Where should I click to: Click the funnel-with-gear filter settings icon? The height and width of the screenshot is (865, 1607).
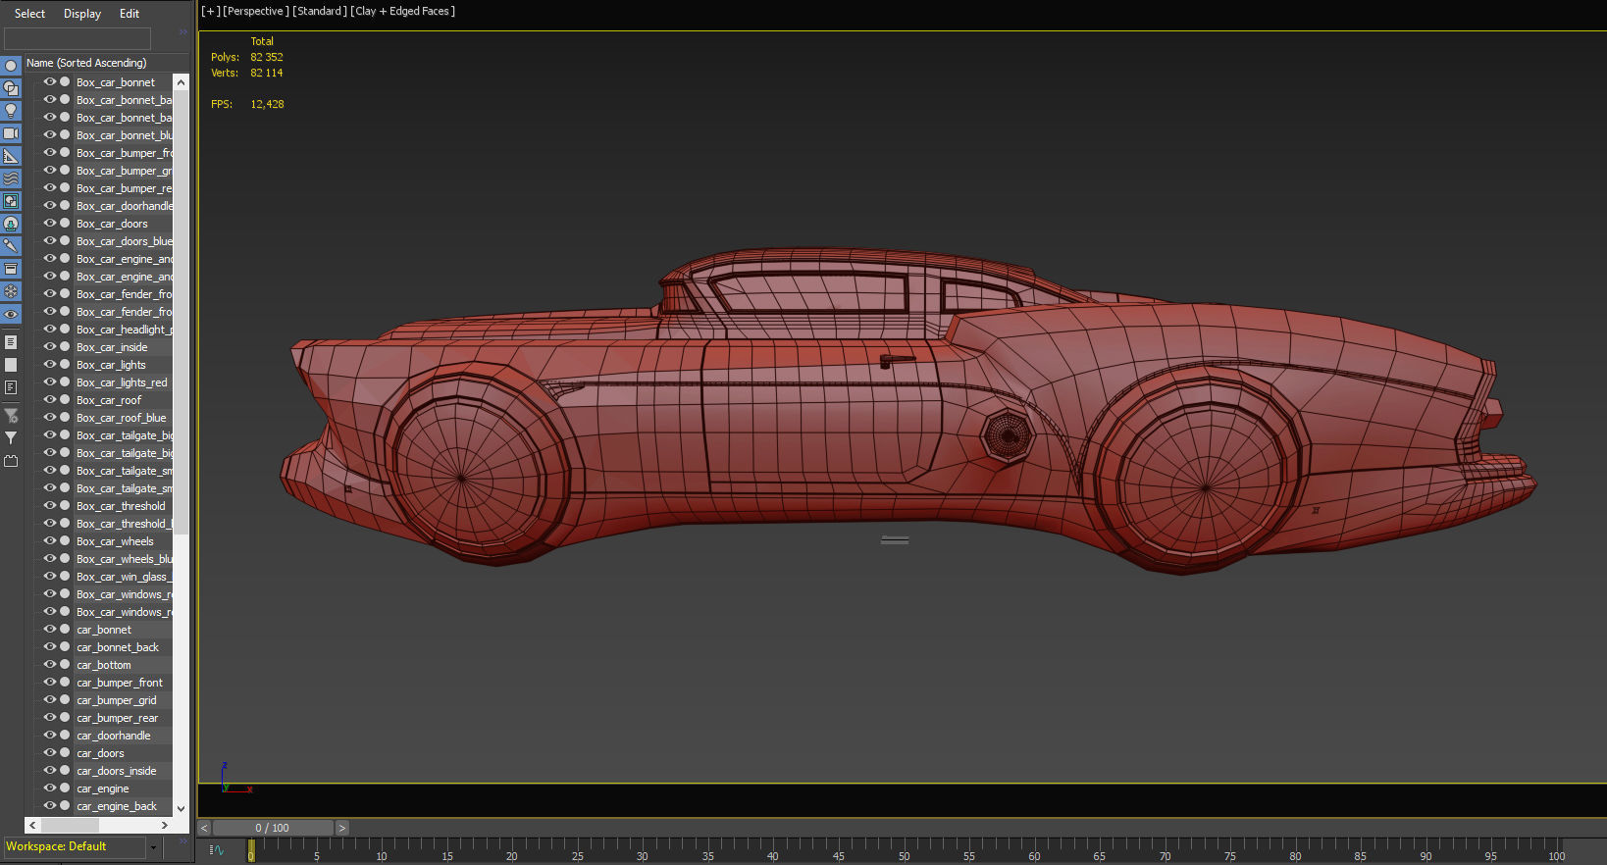11,416
